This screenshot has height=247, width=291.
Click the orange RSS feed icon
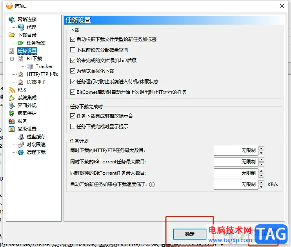coord(12,90)
